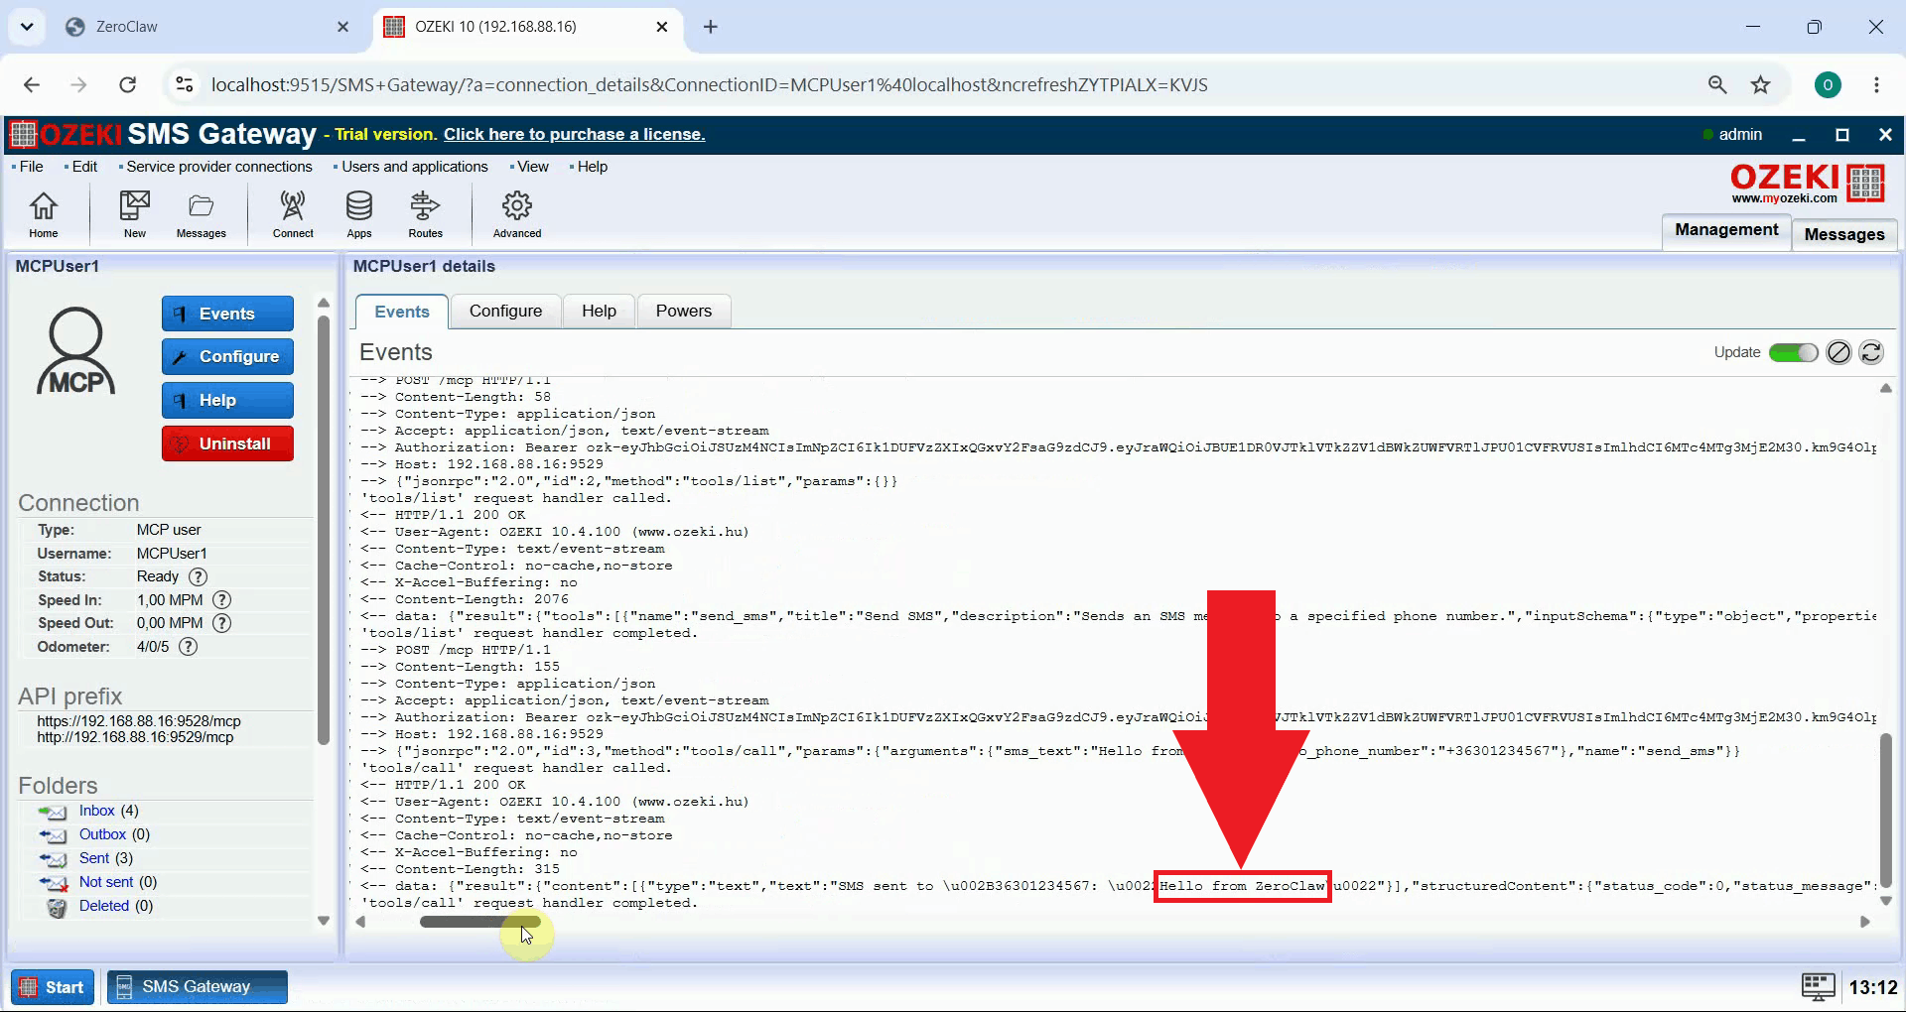The height and width of the screenshot is (1012, 1906).
Task: Click the purchase a license link
Action: pyautogui.click(x=574, y=134)
